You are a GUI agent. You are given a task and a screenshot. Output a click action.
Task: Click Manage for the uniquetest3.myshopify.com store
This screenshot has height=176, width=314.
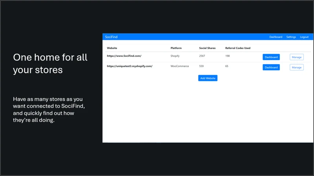(297, 67)
